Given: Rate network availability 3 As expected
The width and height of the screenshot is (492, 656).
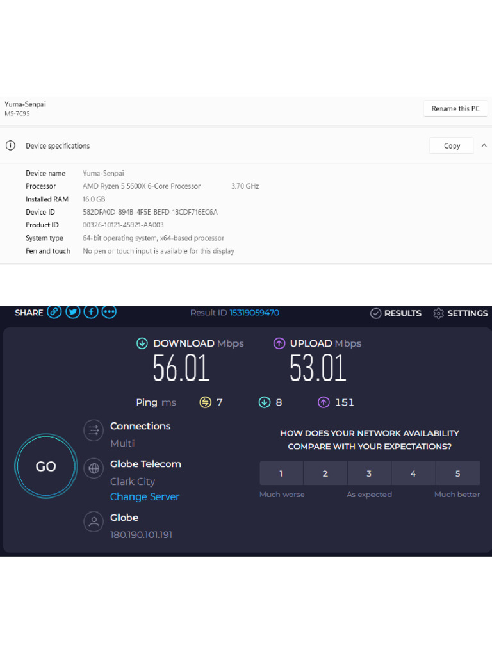Looking at the screenshot, I should pos(369,473).
